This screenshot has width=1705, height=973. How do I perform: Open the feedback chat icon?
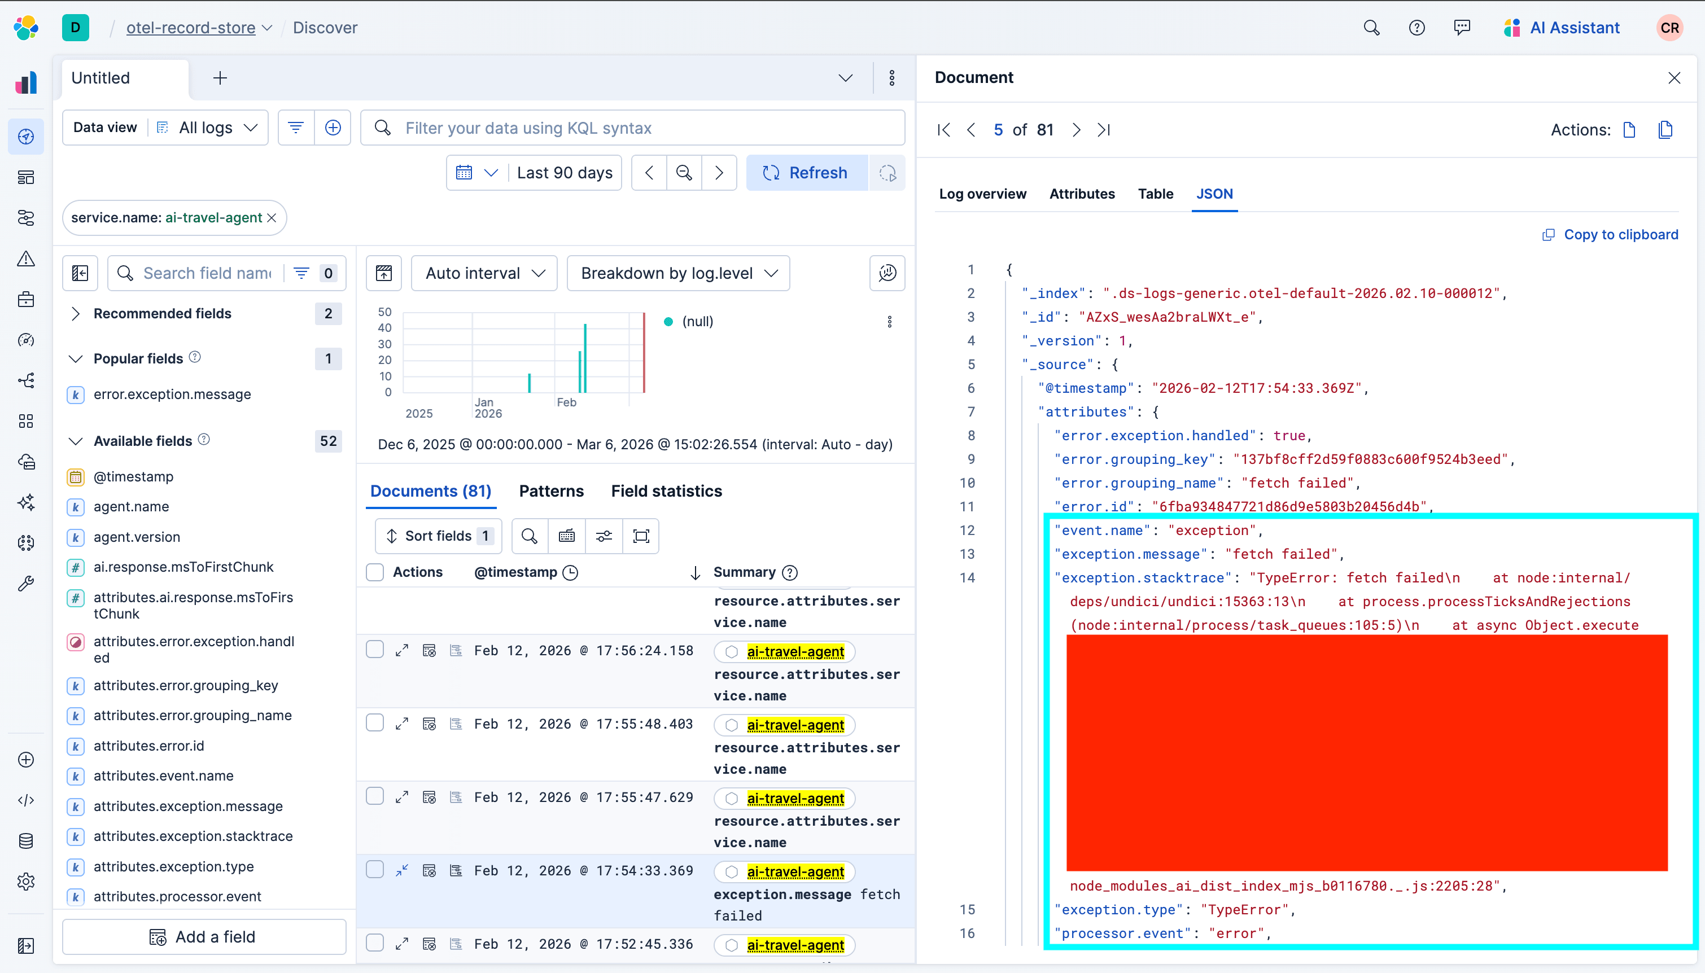[x=1461, y=28]
